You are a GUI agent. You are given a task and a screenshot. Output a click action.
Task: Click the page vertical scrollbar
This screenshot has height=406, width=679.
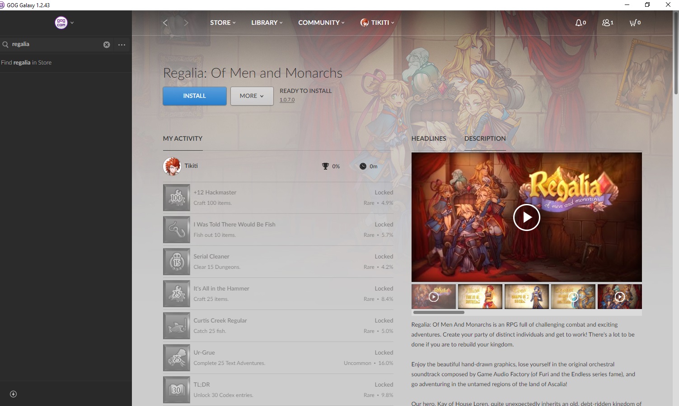tap(676, 53)
